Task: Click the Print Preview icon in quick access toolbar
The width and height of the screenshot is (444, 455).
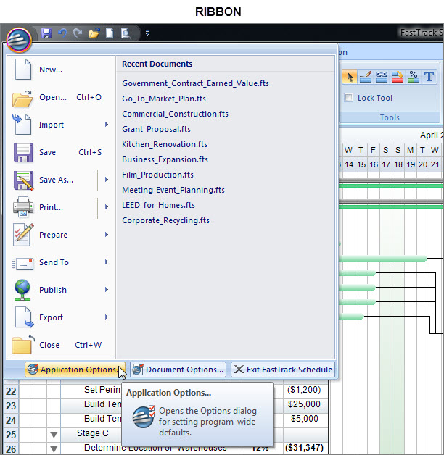Action: pyautogui.click(x=126, y=33)
